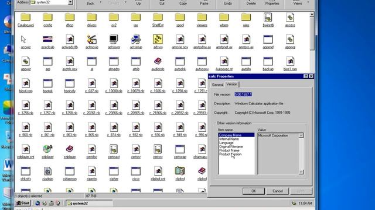Open the config folder
This screenshot has height=210, width=375.
coord(47,17)
